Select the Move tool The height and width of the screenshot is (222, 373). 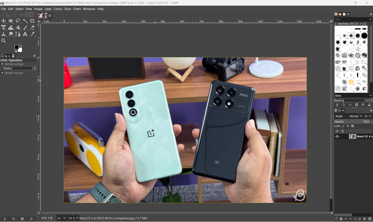[4, 21]
